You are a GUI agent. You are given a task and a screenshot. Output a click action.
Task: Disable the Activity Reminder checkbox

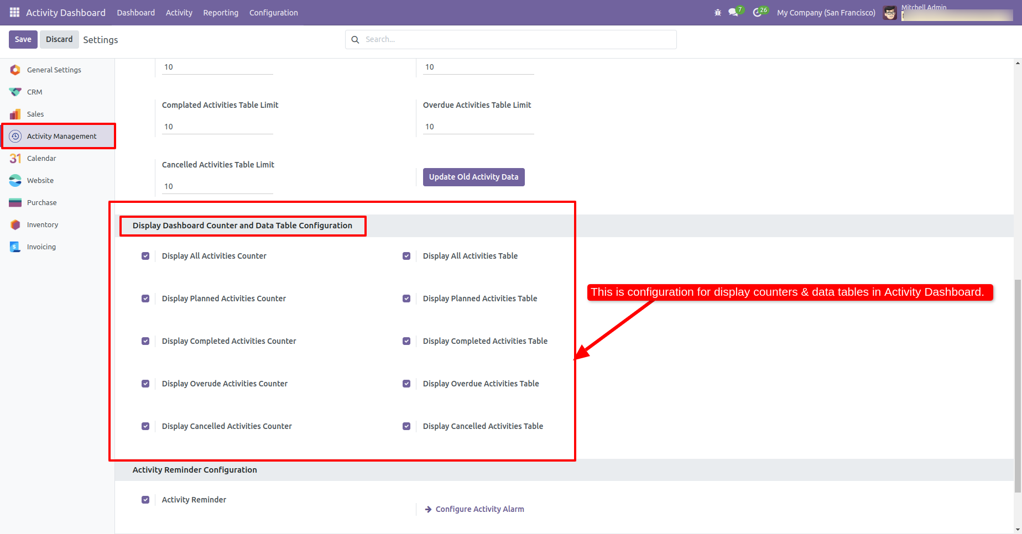click(145, 500)
